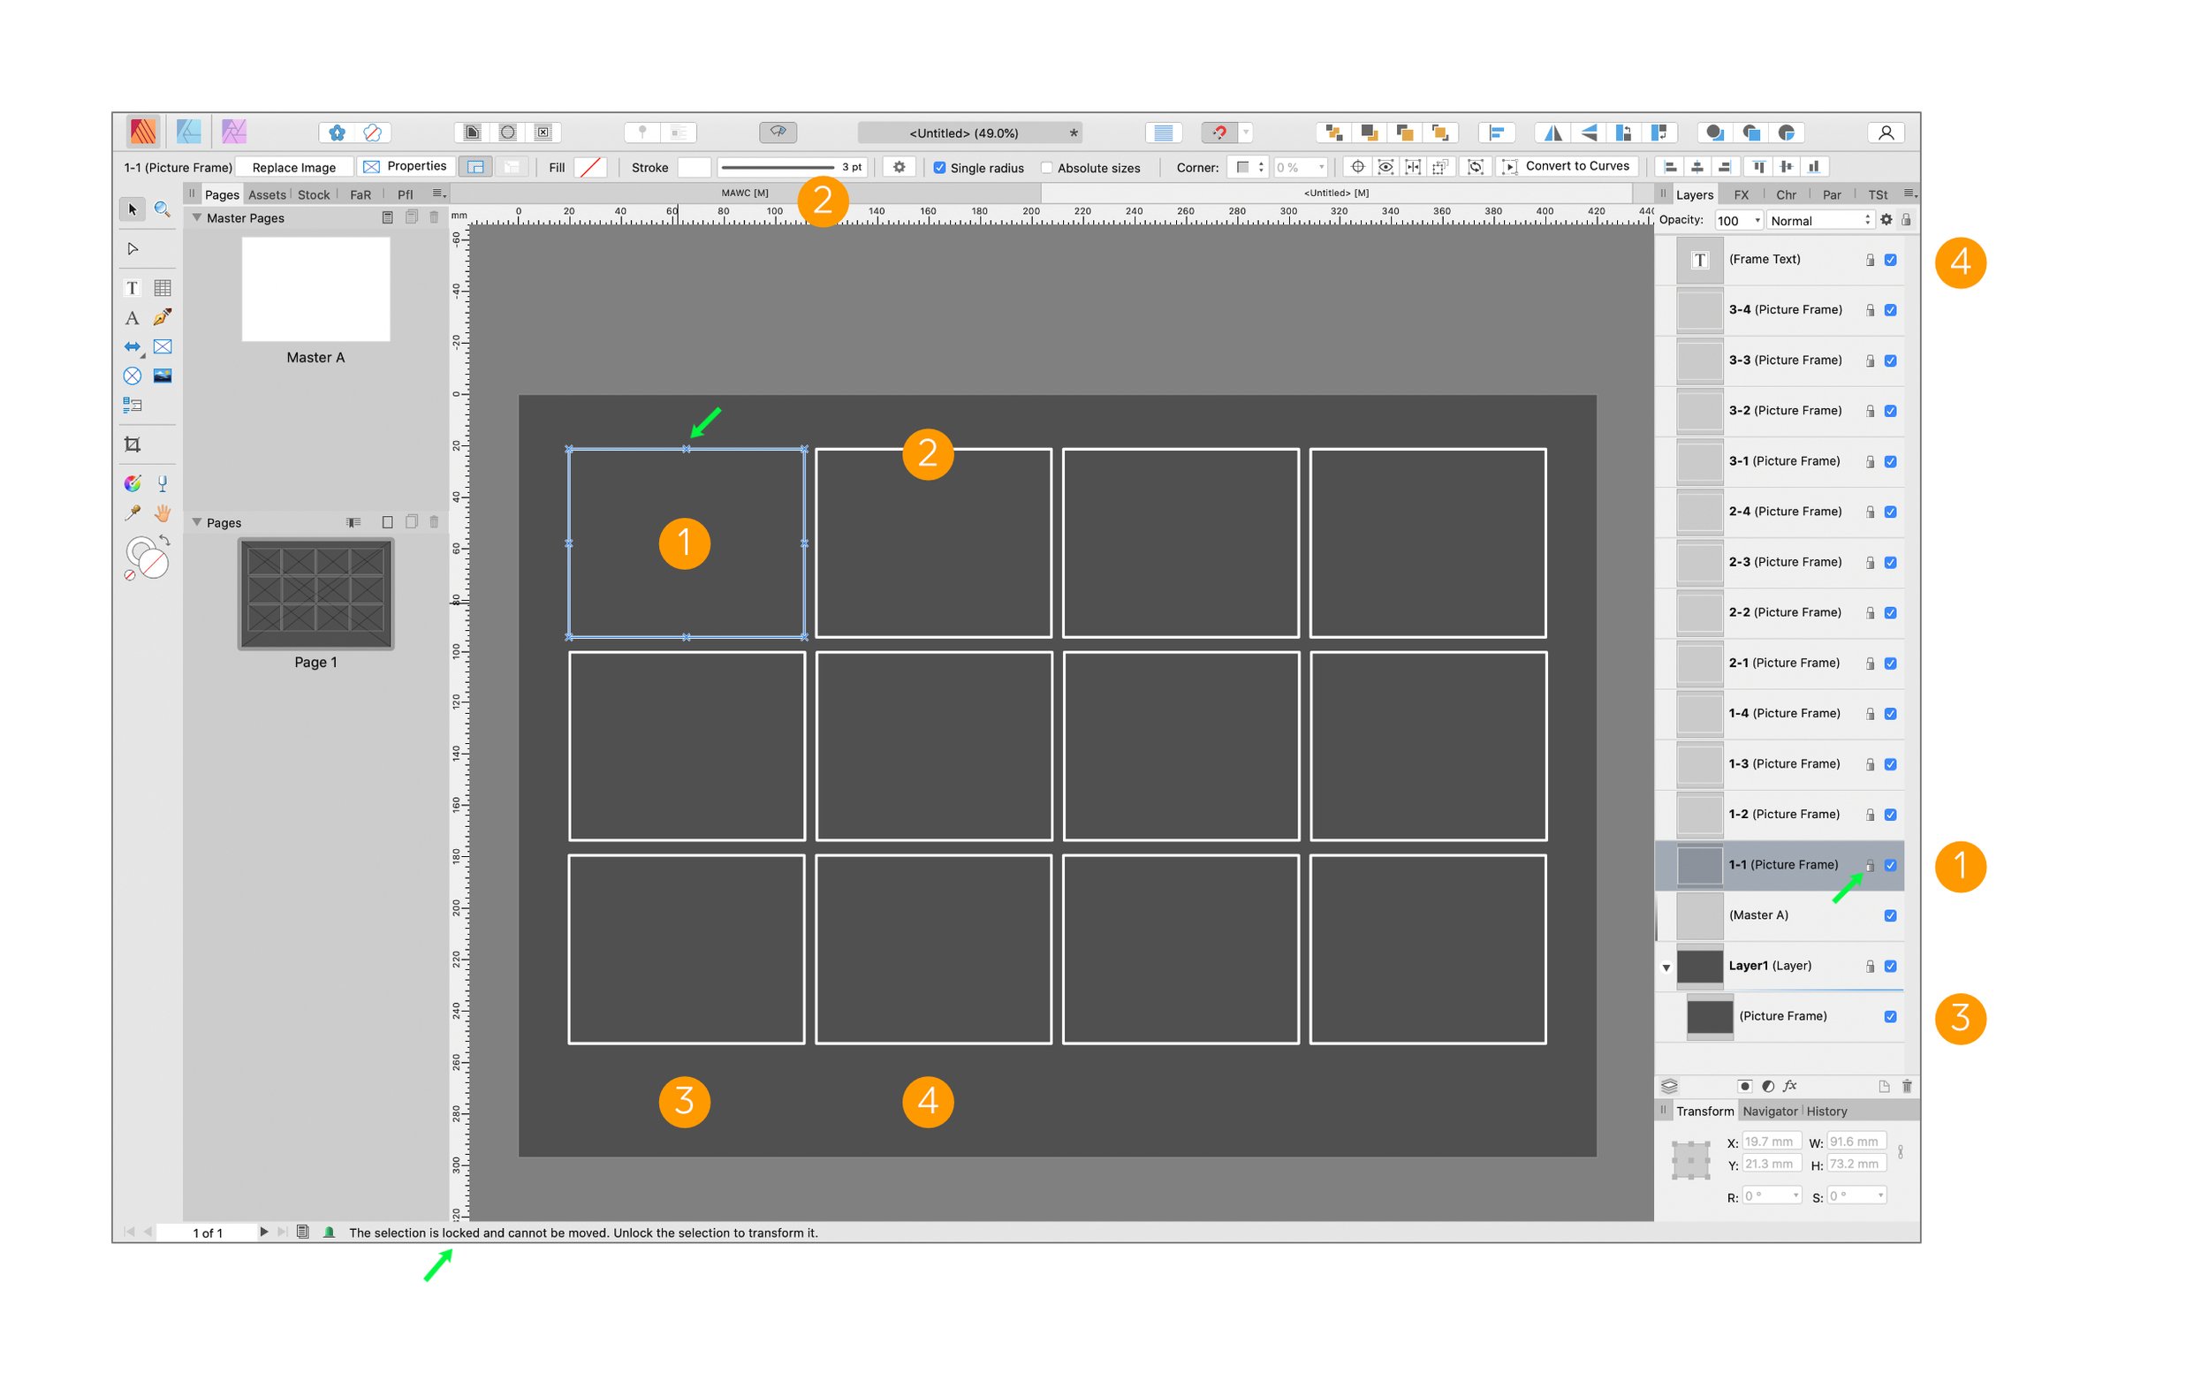Enable the Absolute sizes checkbox
The image size is (2209, 1381).
tap(1046, 168)
